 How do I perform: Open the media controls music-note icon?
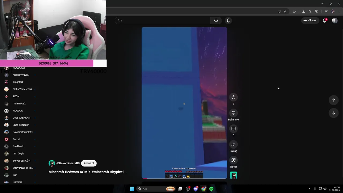[x=326, y=11]
